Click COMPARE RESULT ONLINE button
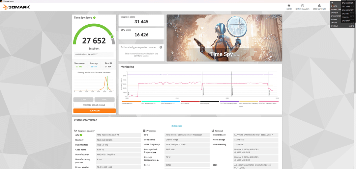The width and height of the screenshot is (356, 169). coord(94,105)
